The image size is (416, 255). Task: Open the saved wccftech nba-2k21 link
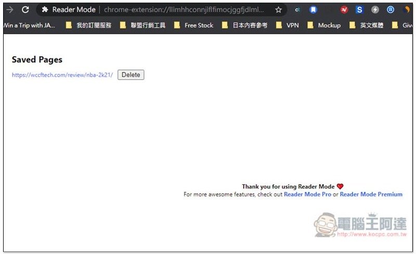tap(62, 75)
